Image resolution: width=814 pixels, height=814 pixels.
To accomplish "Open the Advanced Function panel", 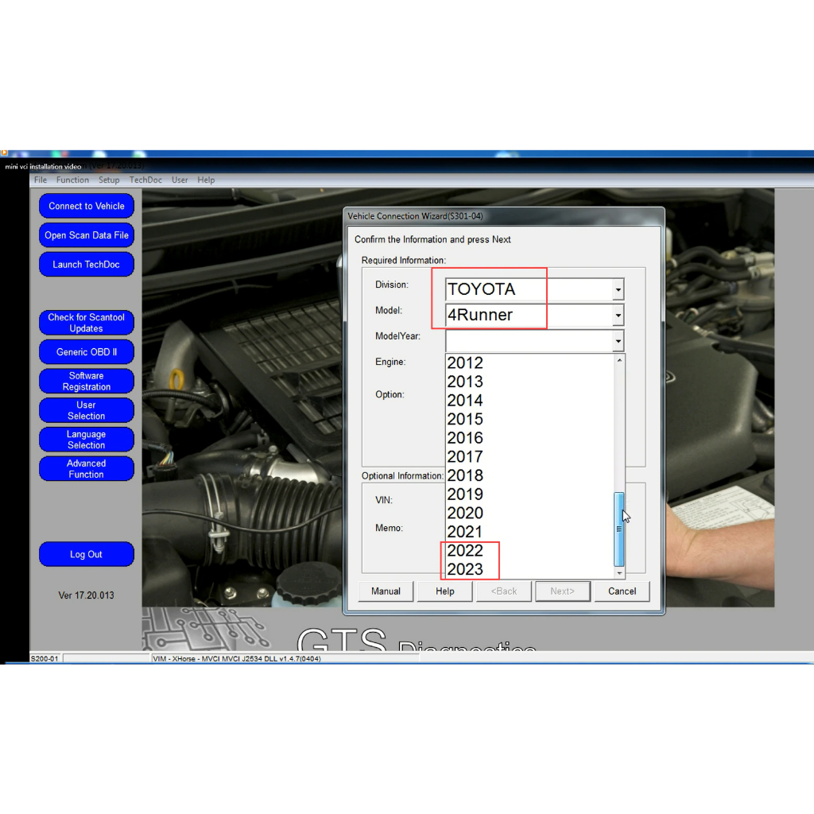I will pos(86,469).
